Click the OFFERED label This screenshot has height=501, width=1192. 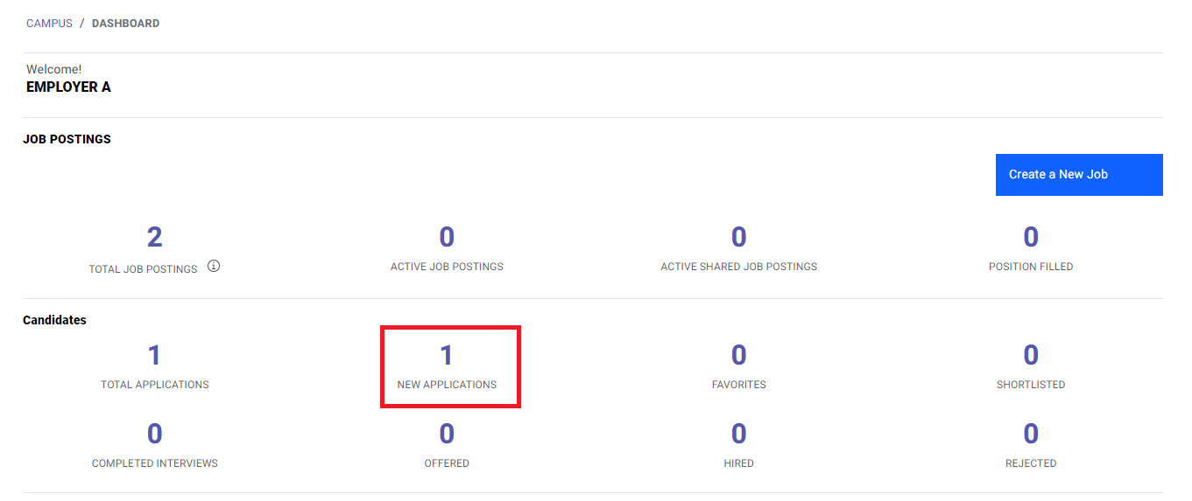tap(447, 463)
